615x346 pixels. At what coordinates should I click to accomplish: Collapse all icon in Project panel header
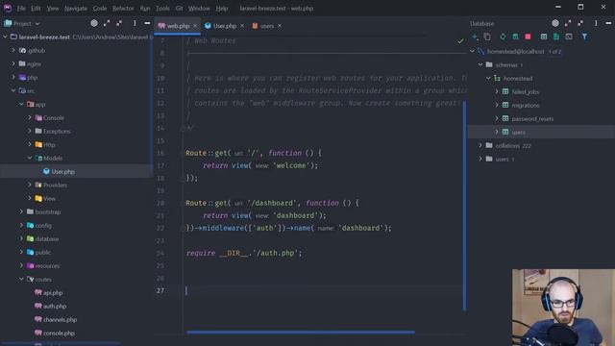coord(119,23)
